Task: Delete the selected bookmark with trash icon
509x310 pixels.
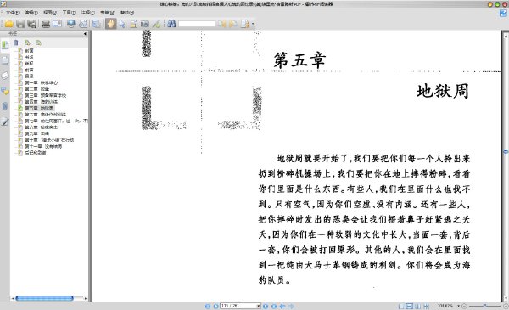Action: (x=16, y=42)
